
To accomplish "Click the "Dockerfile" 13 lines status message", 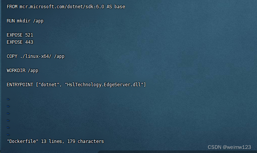I will 56,141.
